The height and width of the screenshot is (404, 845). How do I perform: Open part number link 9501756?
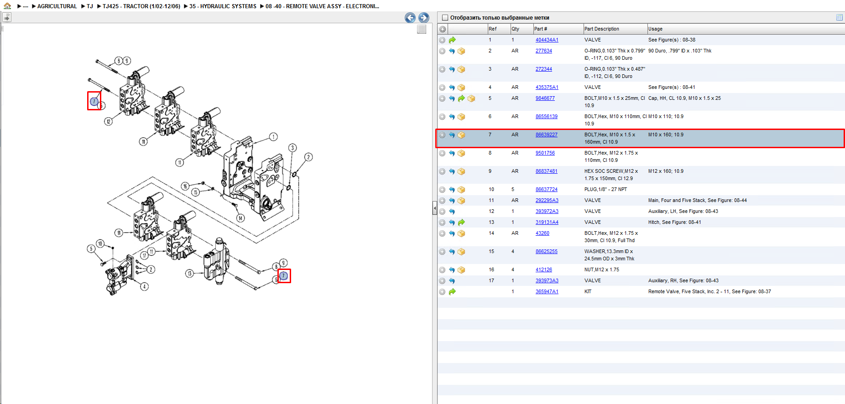point(545,153)
